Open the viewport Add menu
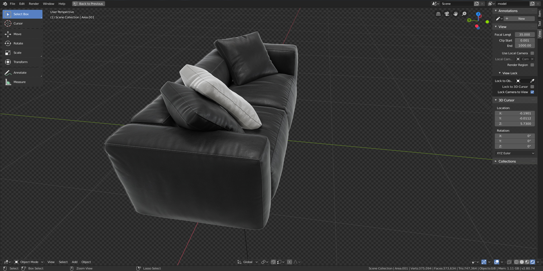 click(75, 262)
